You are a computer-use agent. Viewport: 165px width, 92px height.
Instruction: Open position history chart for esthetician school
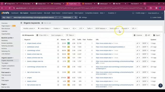tap(138, 47)
